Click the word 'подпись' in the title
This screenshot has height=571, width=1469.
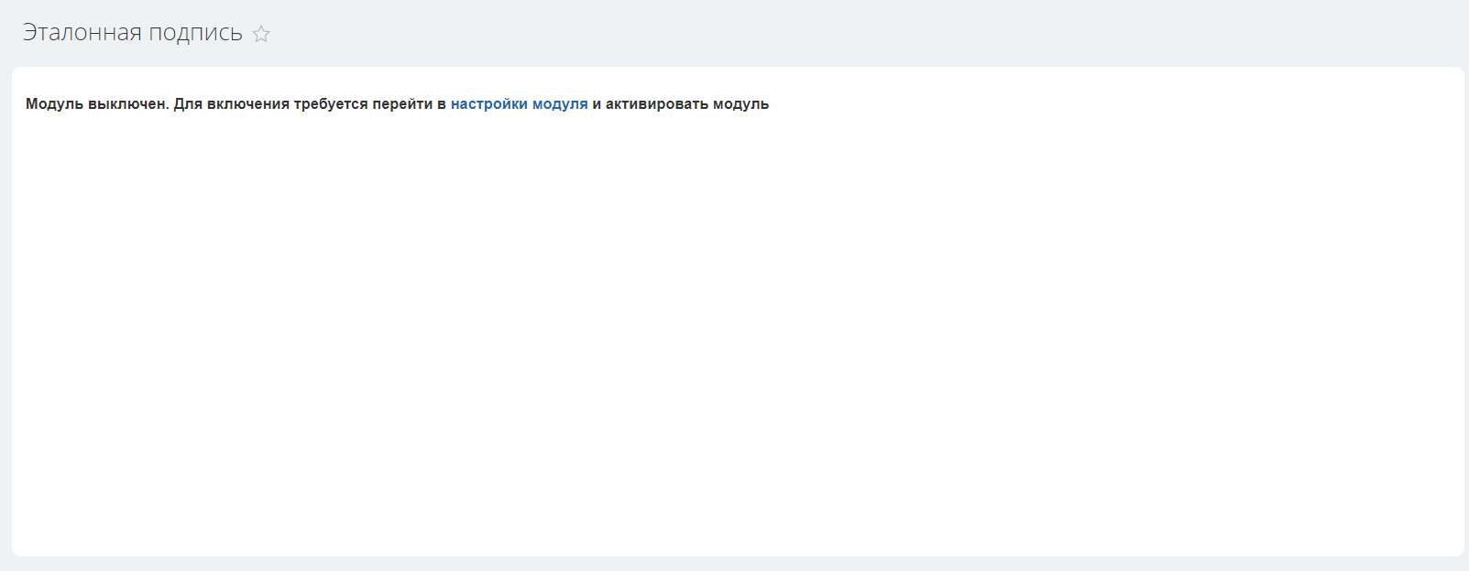(x=195, y=33)
